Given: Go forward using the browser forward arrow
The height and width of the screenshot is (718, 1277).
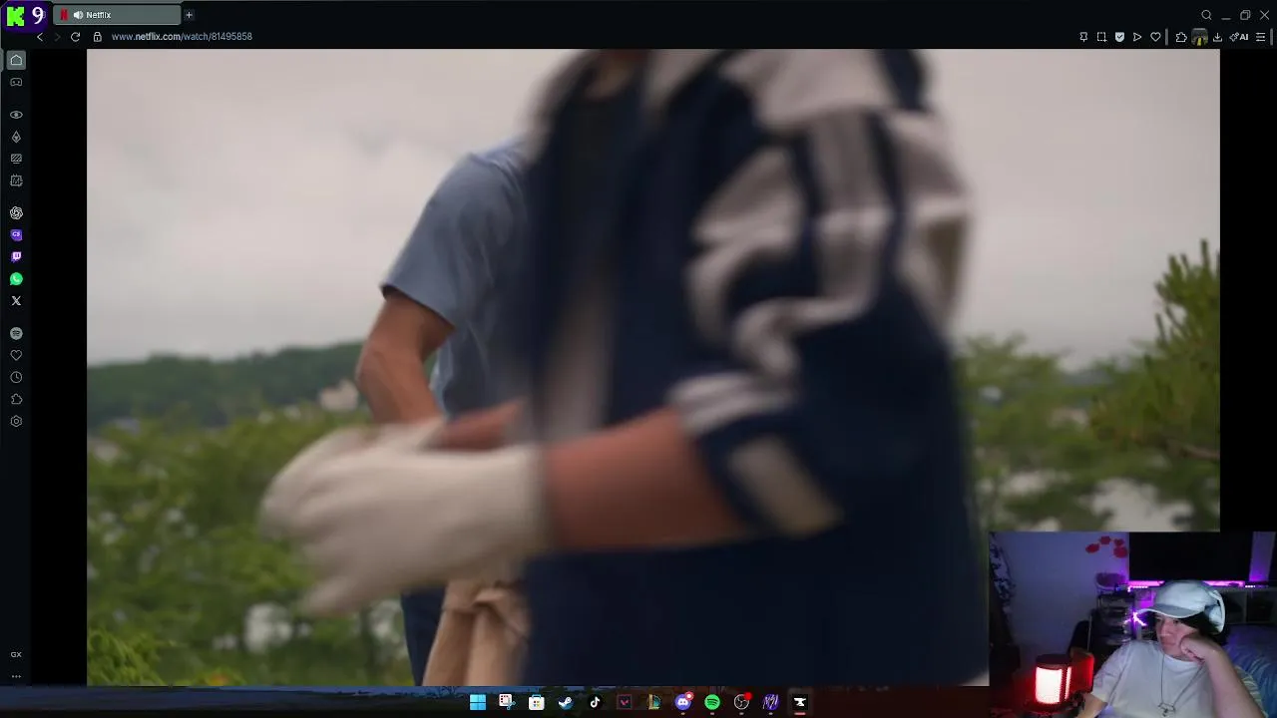Looking at the screenshot, I should point(57,37).
